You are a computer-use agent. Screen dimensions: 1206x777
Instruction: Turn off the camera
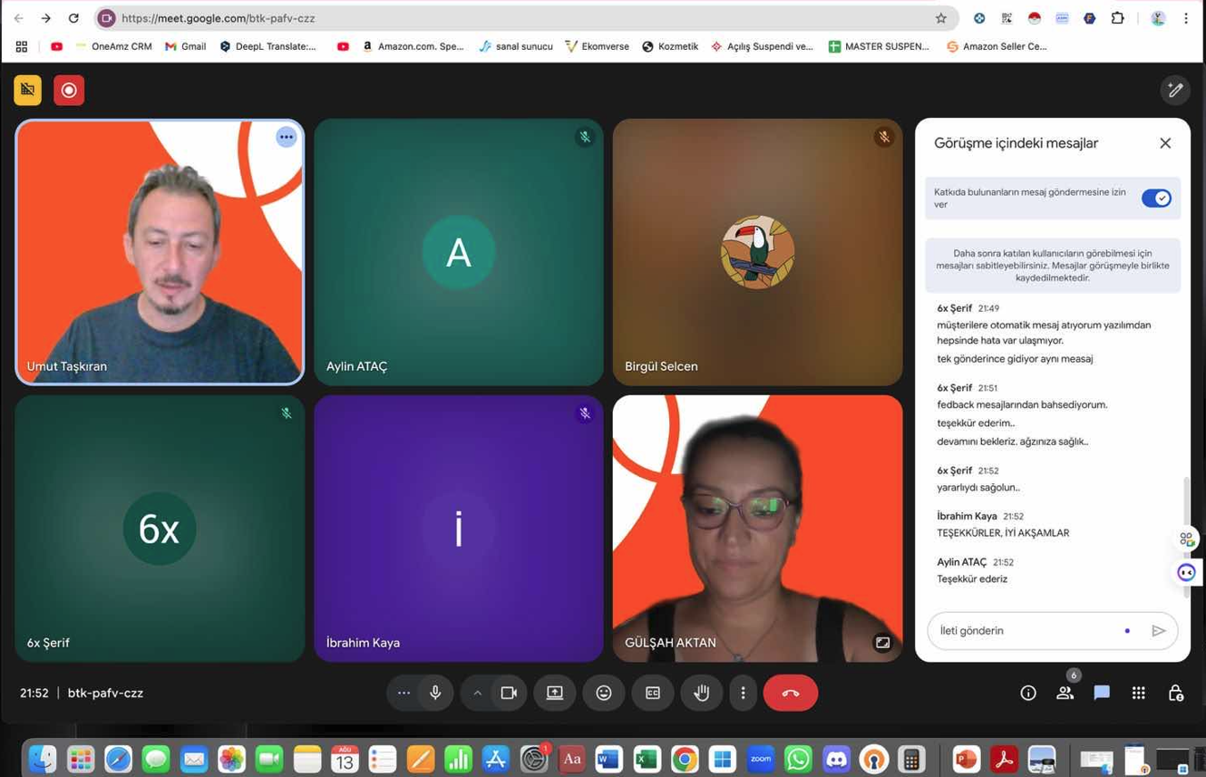(509, 693)
